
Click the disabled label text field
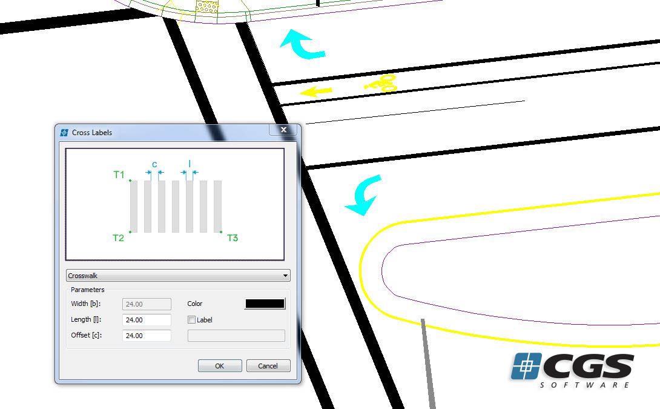pyautogui.click(x=236, y=336)
